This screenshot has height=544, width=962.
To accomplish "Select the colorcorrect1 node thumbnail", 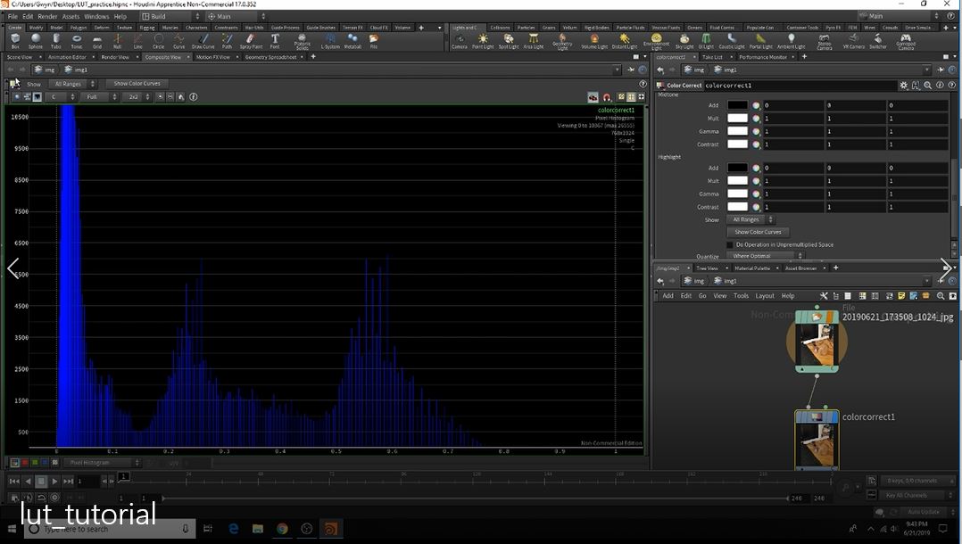I will [817, 440].
